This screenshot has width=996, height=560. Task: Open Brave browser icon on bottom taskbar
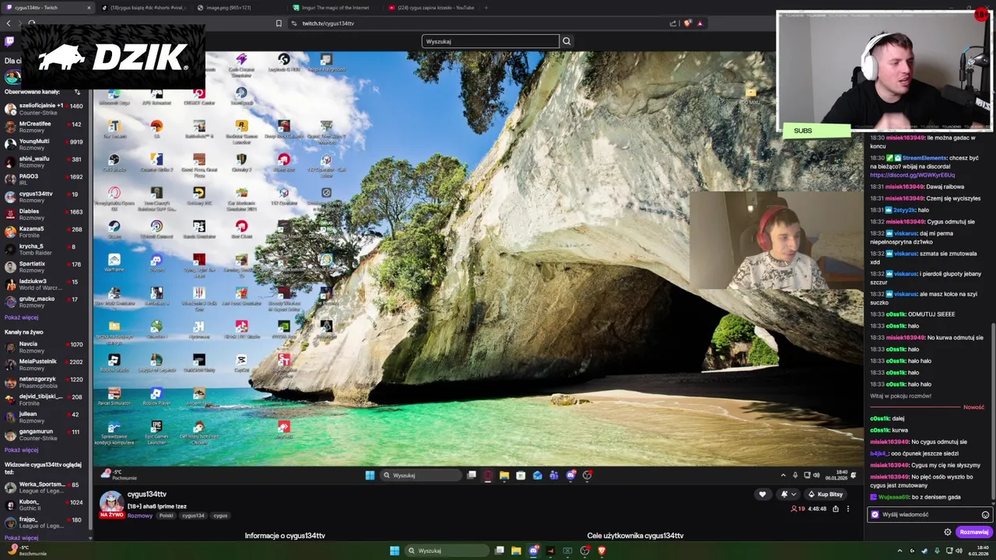pos(601,551)
